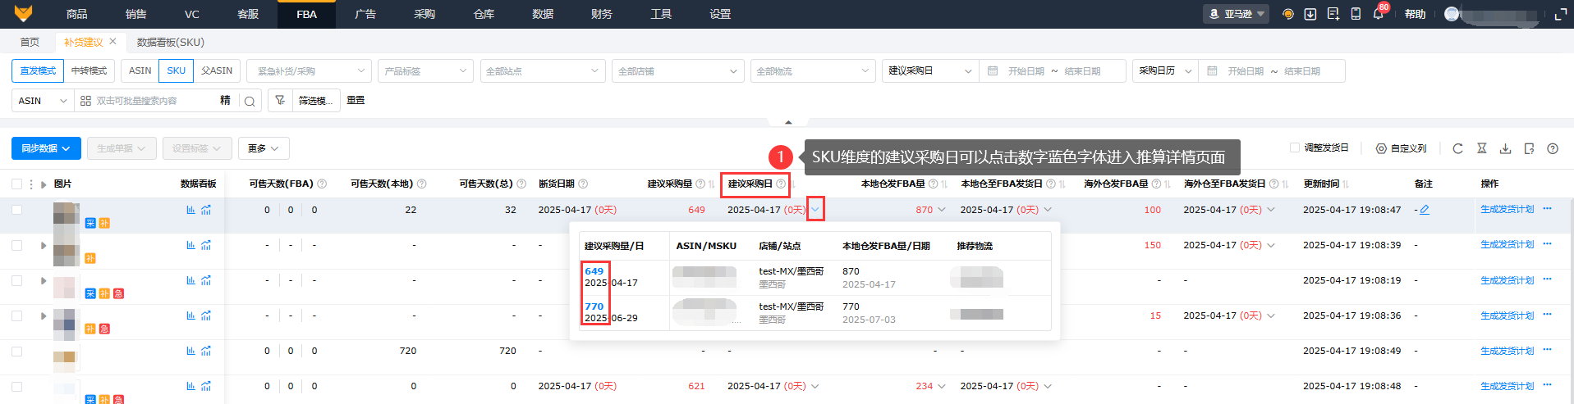The image size is (1574, 404).
Task: Tick the checkbox in row 2025-04-17 19:08:49
Action: (x=16, y=351)
